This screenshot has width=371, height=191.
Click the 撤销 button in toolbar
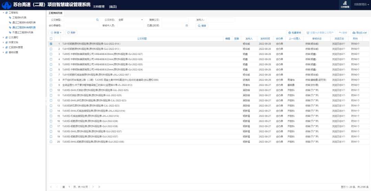343,33
